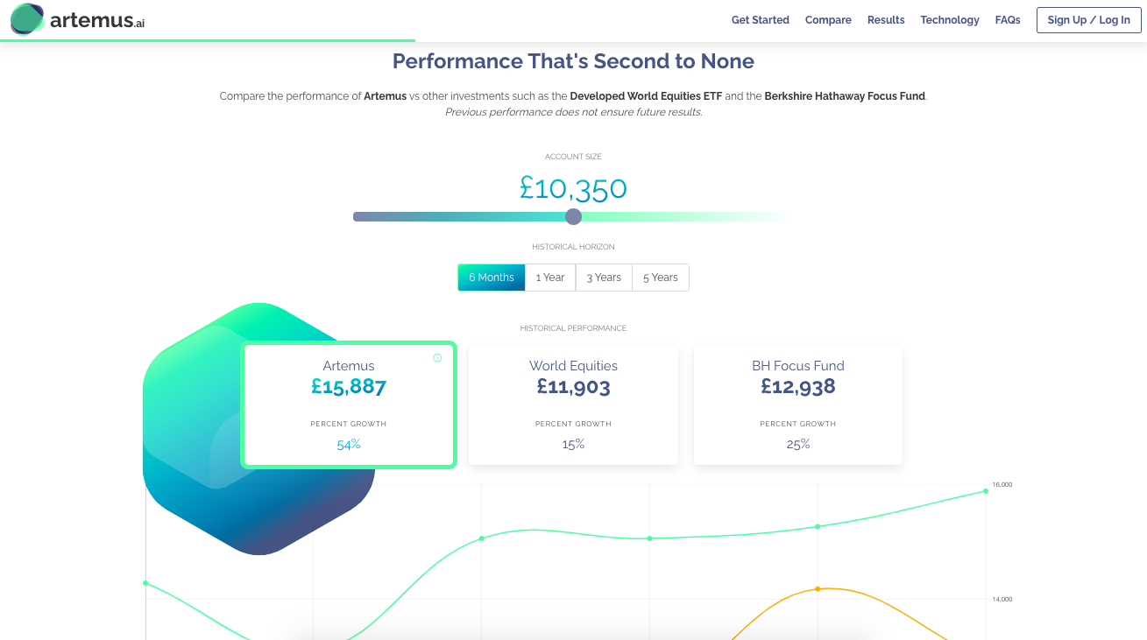
Task: Click the orange chart peak data point
Action: pos(818,589)
